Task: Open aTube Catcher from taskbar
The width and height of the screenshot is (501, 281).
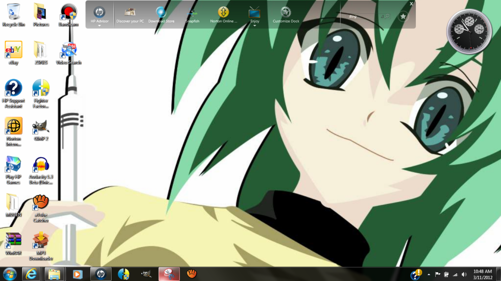Action: tap(191, 274)
